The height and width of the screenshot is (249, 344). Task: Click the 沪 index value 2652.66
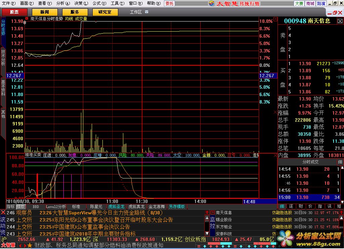point(26,239)
